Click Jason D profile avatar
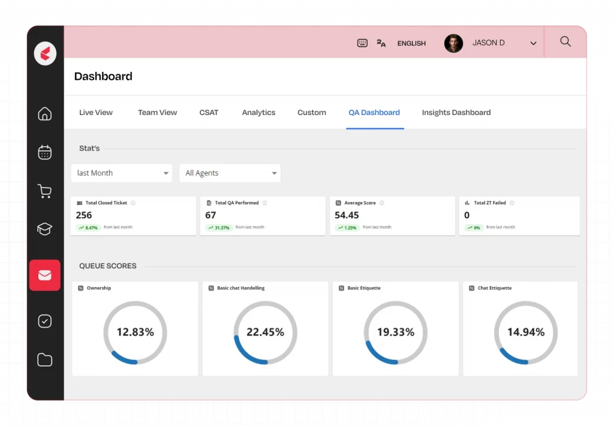The height and width of the screenshot is (426, 614). 453,43
